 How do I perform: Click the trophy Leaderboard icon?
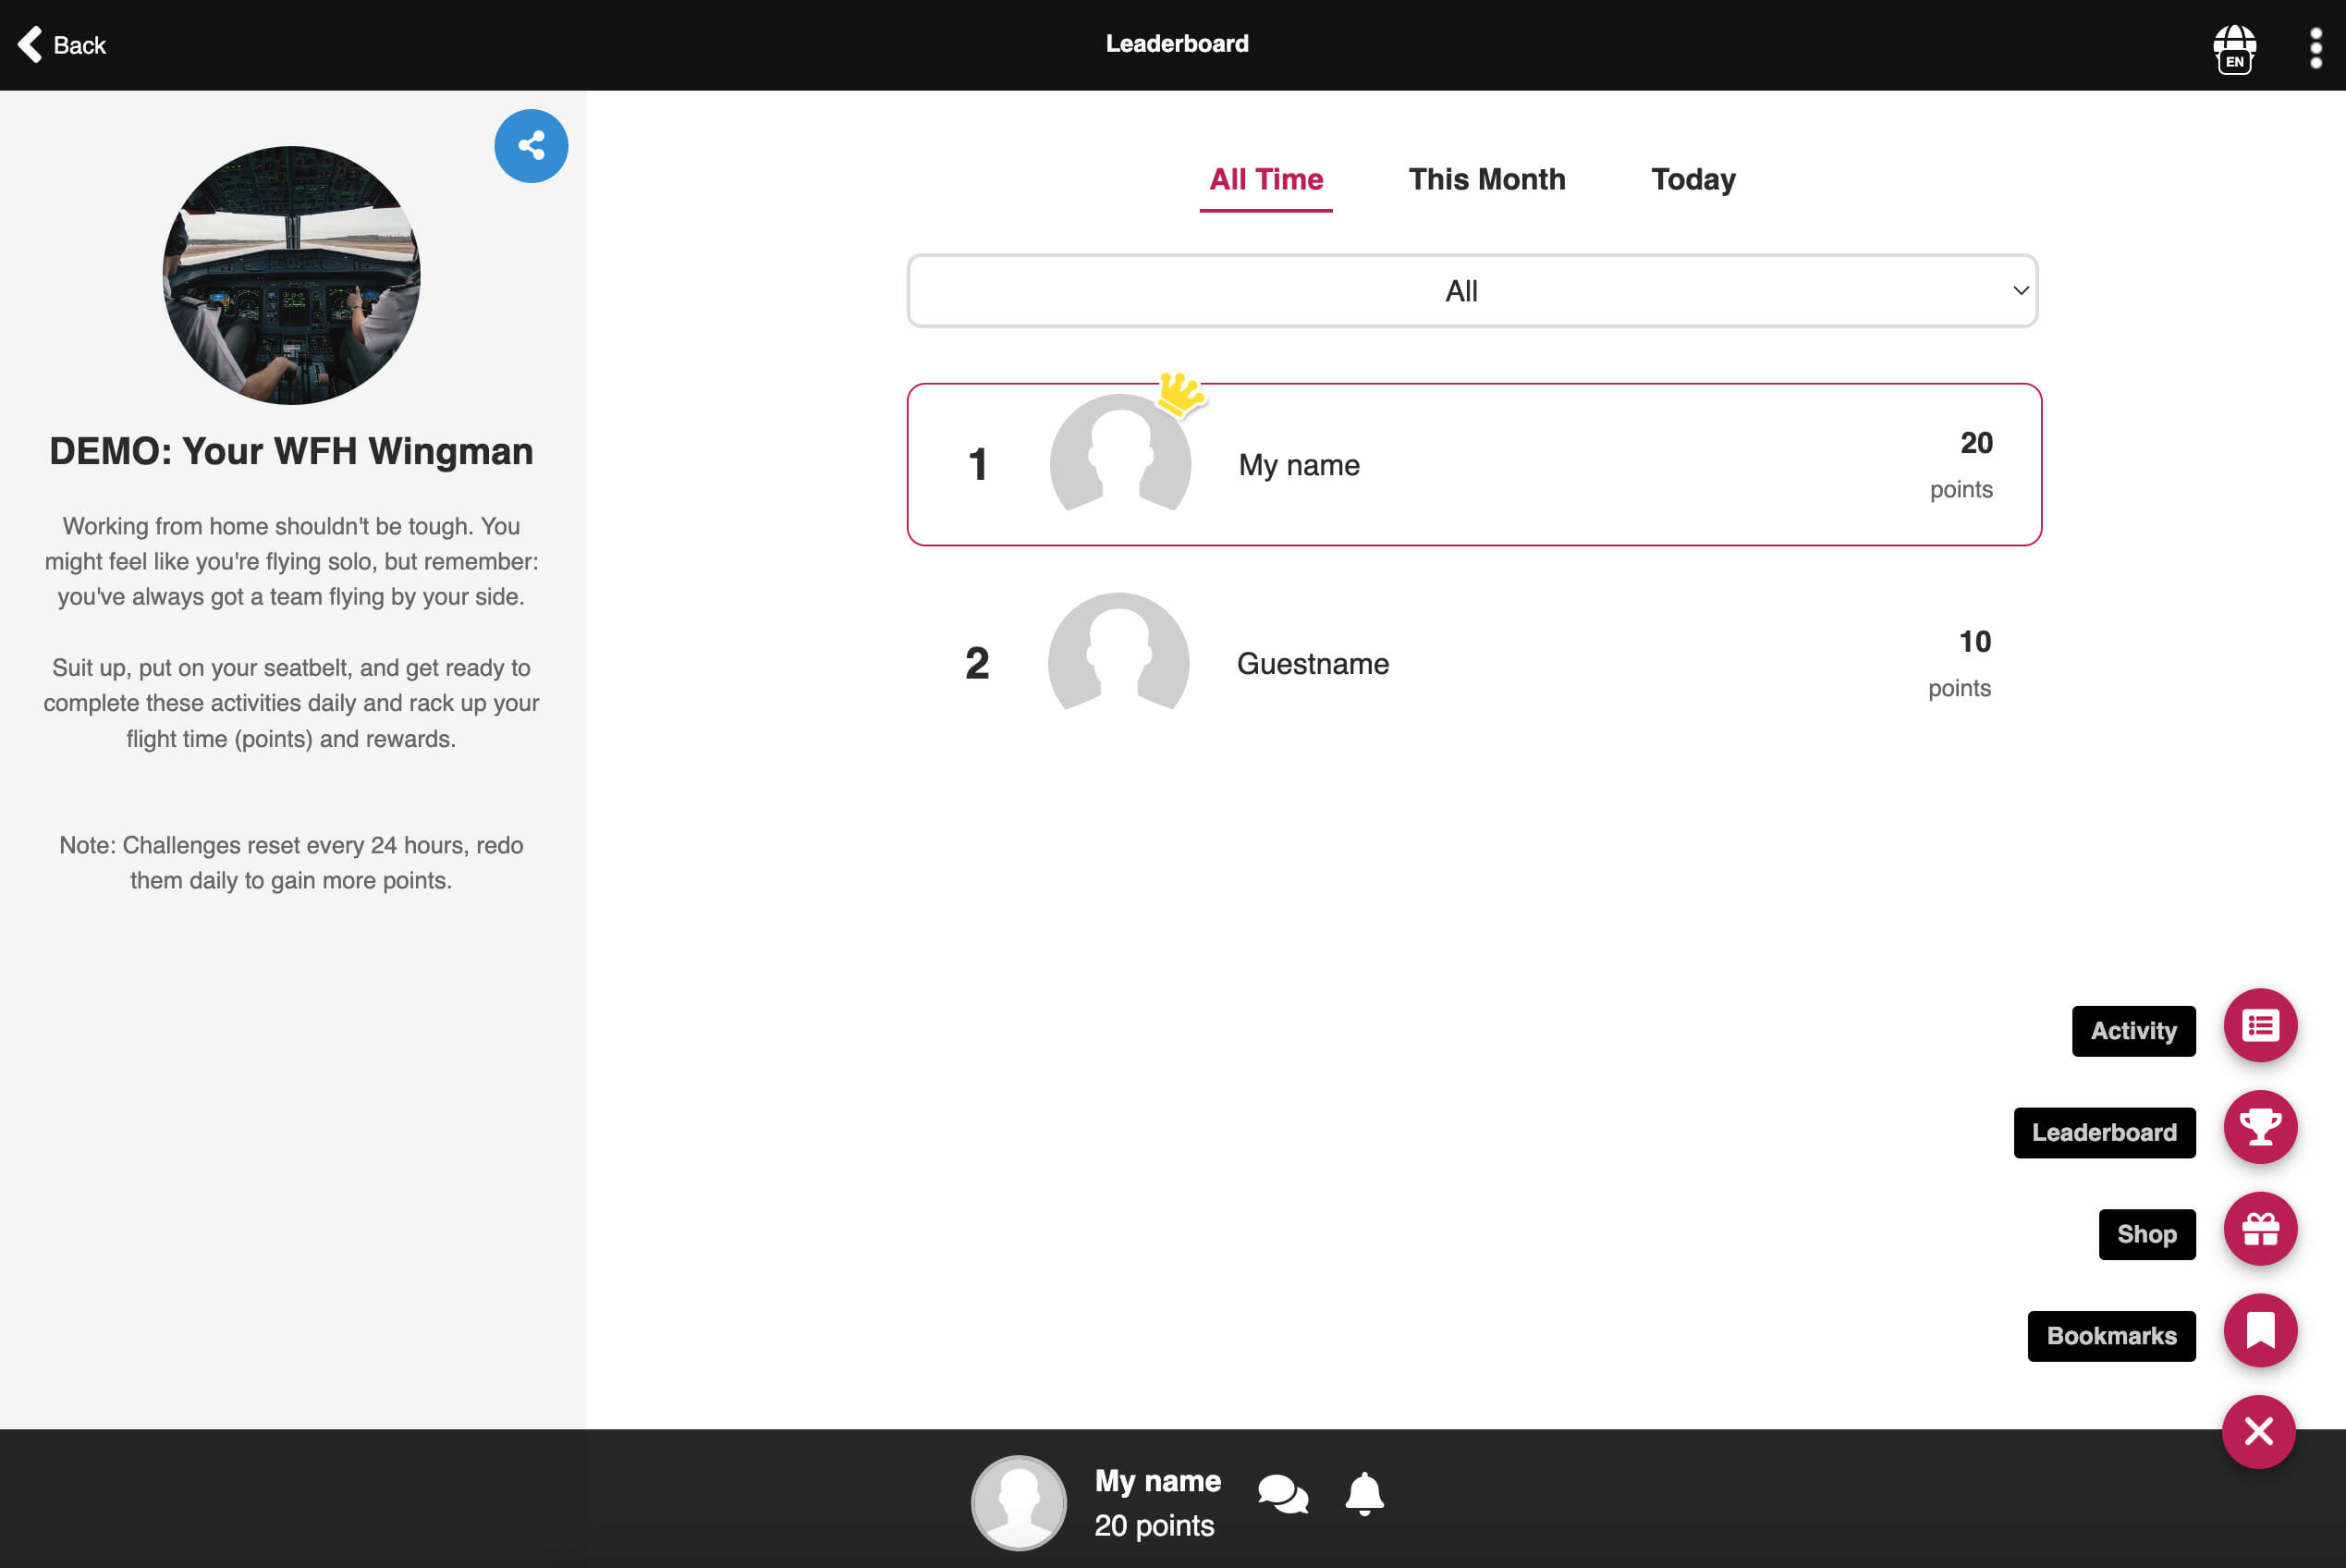pos(2260,1128)
